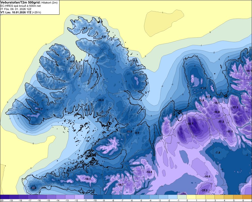
Task: Click the -17.3 temperature value on map
Action: [x=235, y=107]
